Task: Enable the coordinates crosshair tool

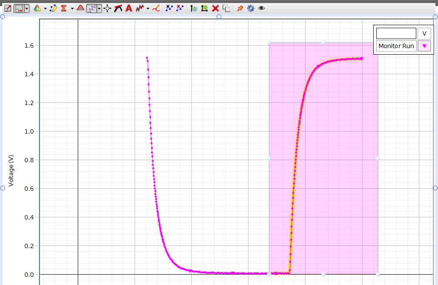Action: pos(107,9)
